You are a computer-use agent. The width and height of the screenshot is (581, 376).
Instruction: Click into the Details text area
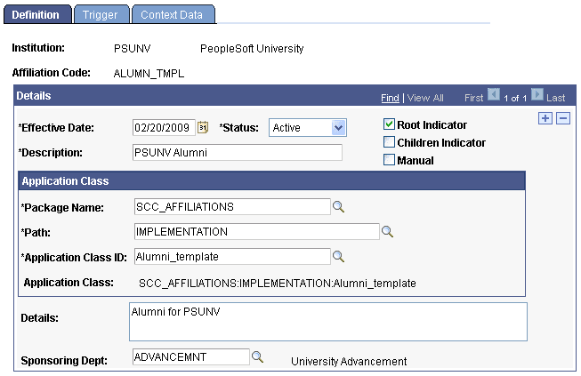327,322
